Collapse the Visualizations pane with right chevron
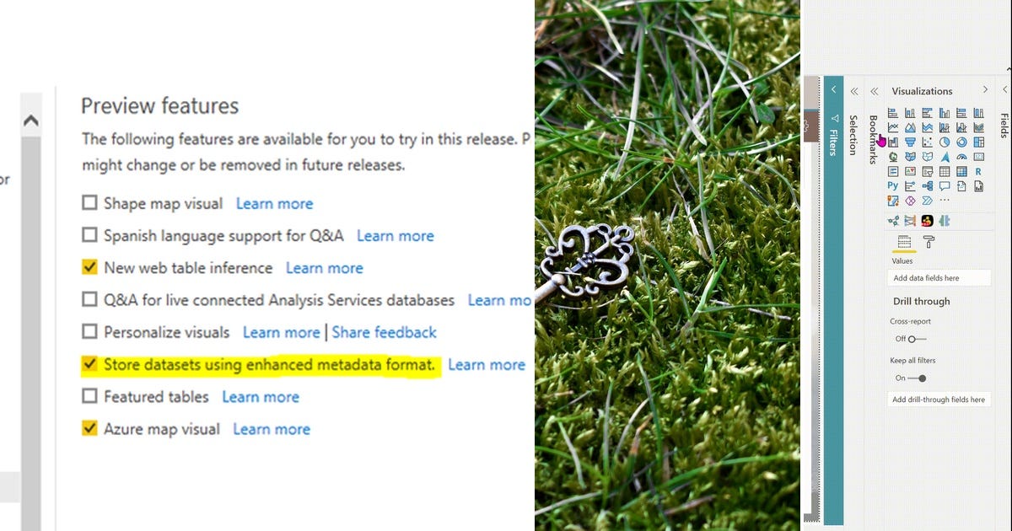 coord(985,90)
